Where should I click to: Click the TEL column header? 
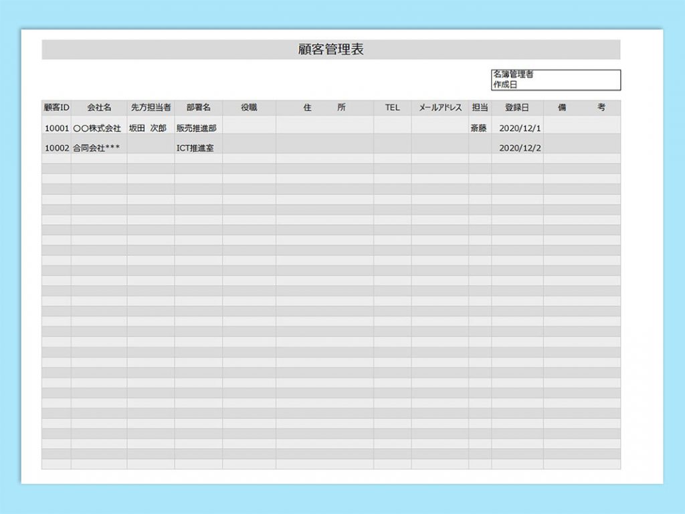coord(392,108)
